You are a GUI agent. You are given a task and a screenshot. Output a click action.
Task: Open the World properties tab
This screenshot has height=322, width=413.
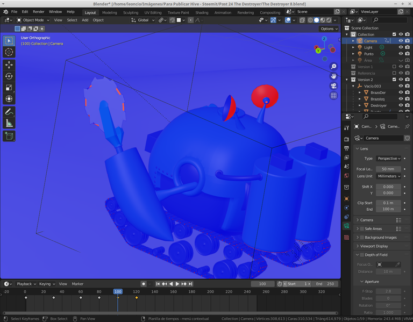tap(347, 176)
